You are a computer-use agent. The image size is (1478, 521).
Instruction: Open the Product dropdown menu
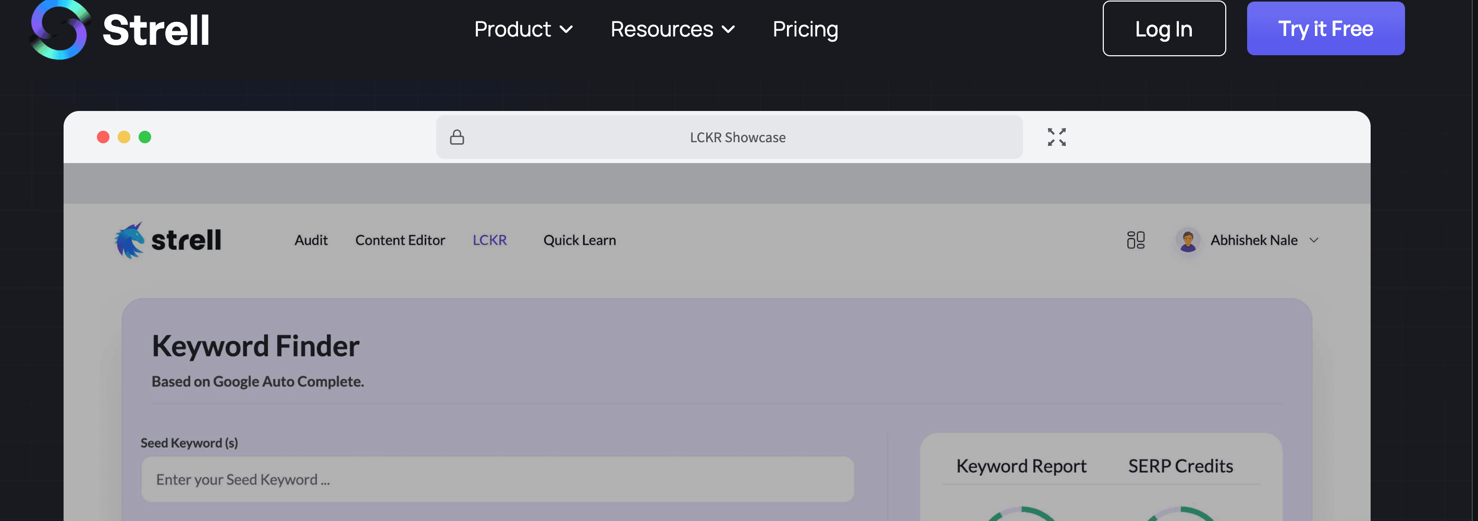(x=523, y=29)
